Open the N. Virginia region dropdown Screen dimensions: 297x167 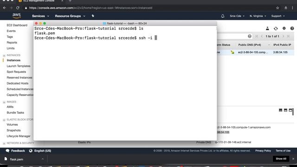(x=258, y=16)
